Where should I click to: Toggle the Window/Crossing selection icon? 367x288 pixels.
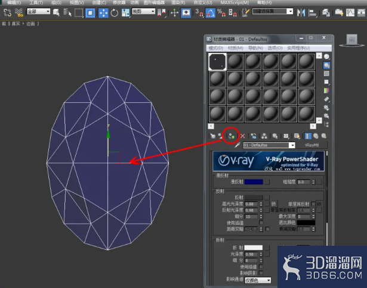pyautogui.click(x=90, y=12)
